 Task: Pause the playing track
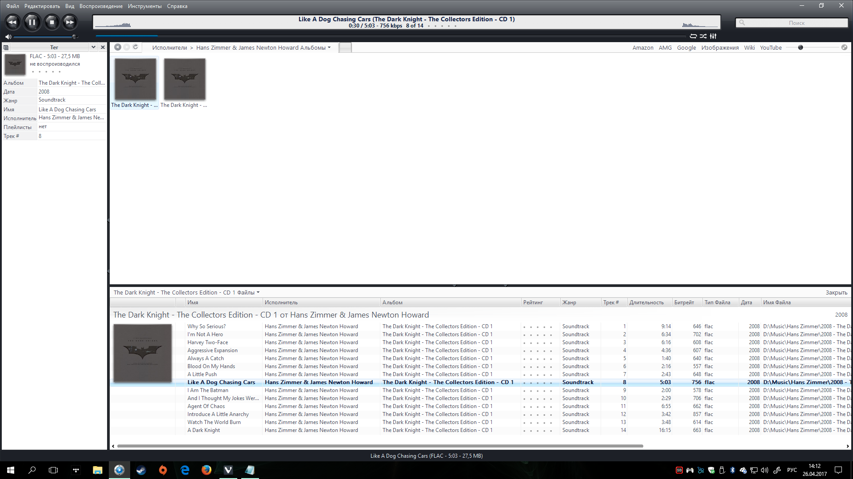tap(32, 22)
